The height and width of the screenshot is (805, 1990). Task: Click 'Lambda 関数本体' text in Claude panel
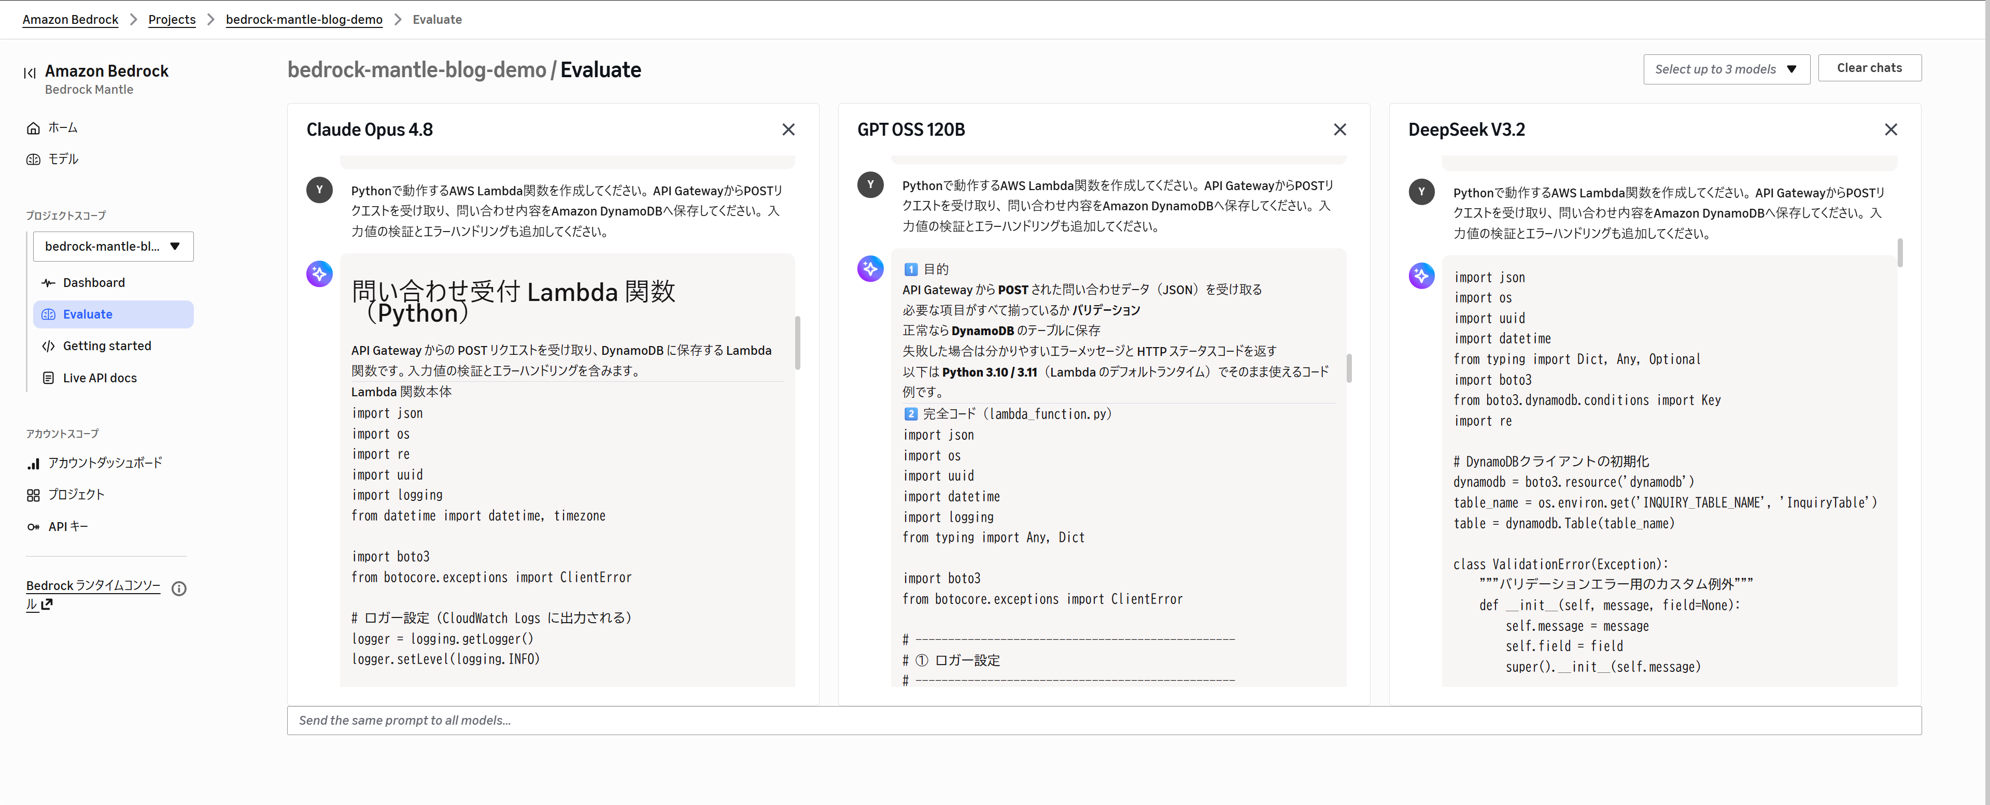coord(401,392)
